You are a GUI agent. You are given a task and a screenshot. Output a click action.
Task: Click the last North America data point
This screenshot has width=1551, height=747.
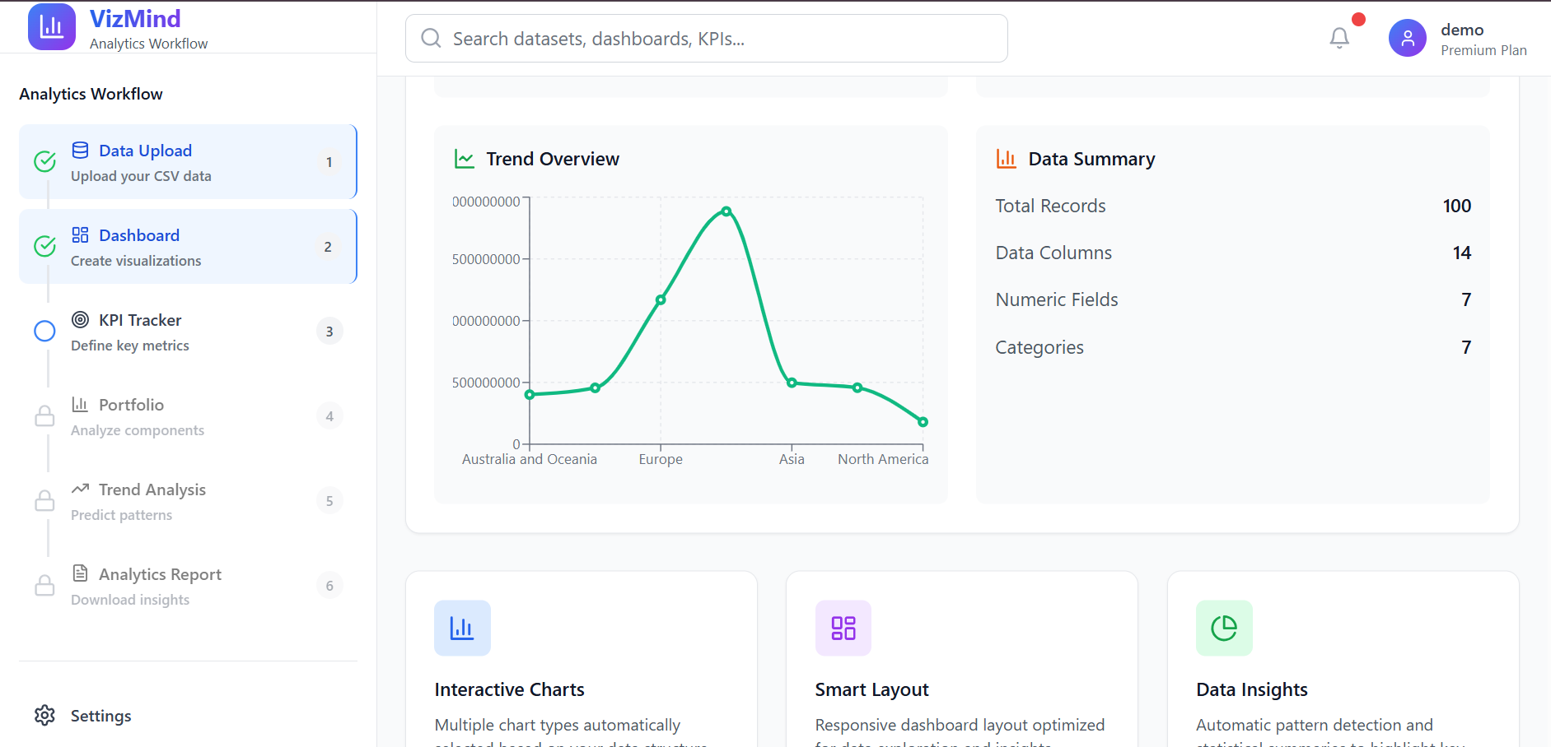click(923, 422)
